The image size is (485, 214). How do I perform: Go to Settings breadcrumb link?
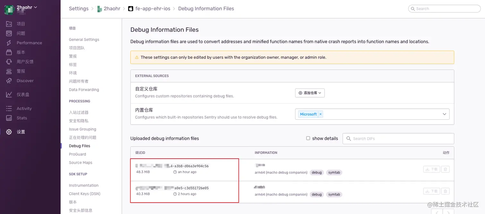[x=79, y=9]
